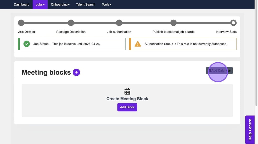Open the Jobs dropdown menu
The image size is (258, 144).
click(40, 4)
